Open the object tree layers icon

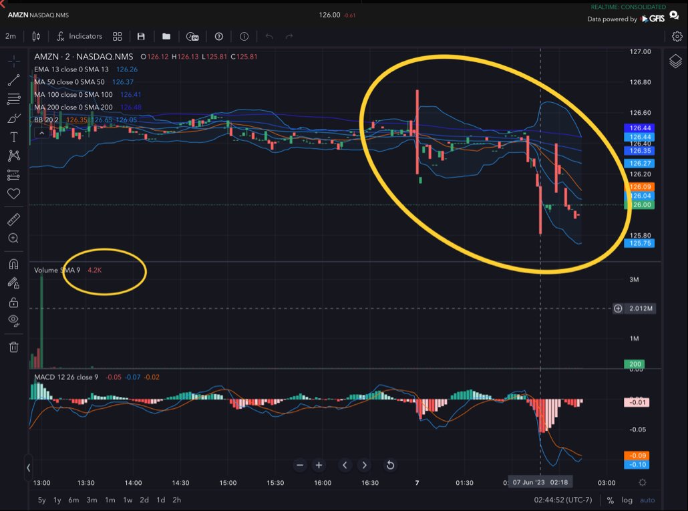675,61
